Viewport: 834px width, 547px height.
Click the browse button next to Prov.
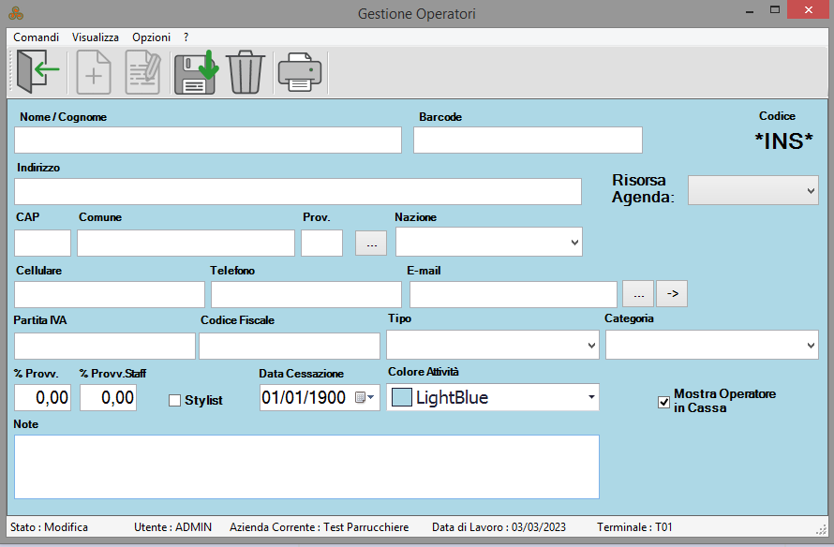[371, 243]
